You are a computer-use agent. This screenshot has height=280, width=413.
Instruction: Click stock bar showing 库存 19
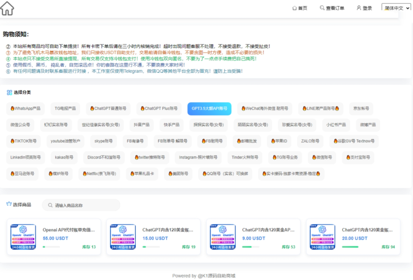pos(151,247)
